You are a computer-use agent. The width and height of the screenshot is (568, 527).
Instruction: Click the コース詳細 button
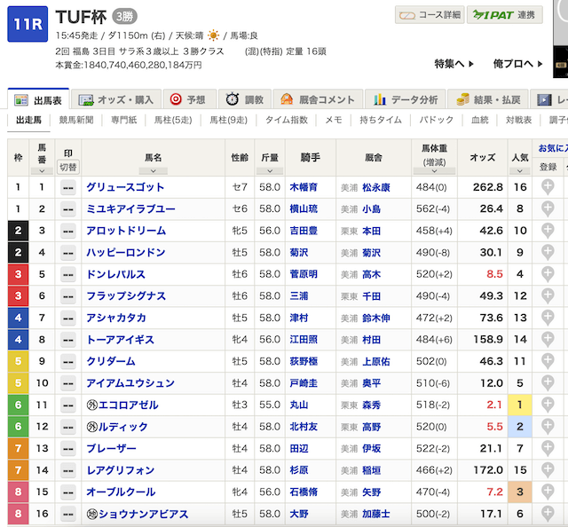(430, 15)
